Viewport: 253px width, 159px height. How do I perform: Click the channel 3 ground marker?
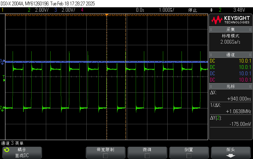(3, 62)
